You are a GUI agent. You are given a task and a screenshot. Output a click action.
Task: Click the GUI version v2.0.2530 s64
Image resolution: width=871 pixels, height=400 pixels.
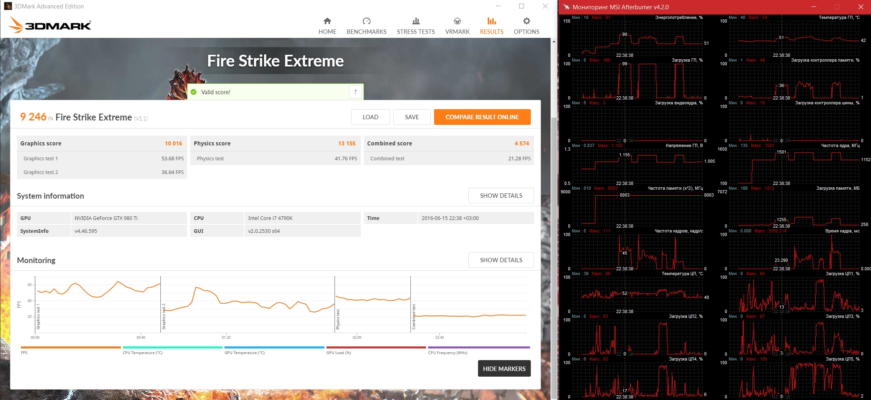tap(264, 231)
